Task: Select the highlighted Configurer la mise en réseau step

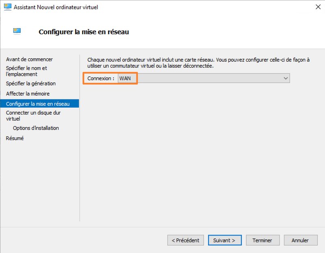Action: pos(38,104)
